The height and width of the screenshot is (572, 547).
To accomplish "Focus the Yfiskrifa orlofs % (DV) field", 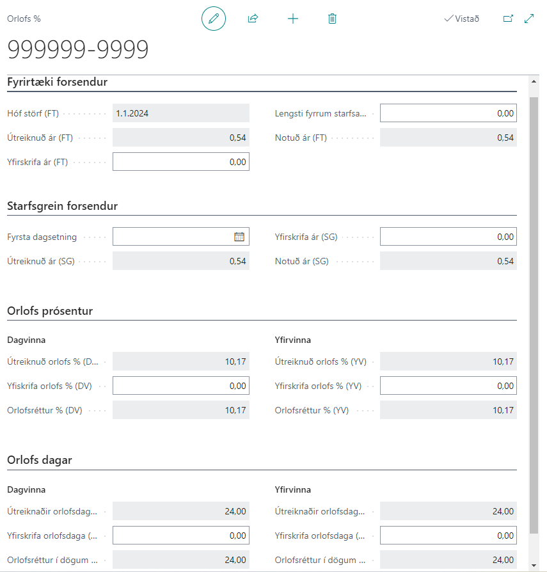I will 180,386.
